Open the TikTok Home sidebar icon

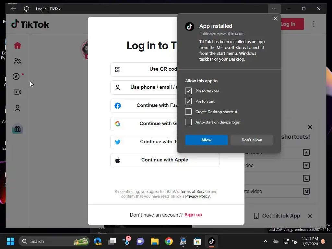[x=18, y=45]
